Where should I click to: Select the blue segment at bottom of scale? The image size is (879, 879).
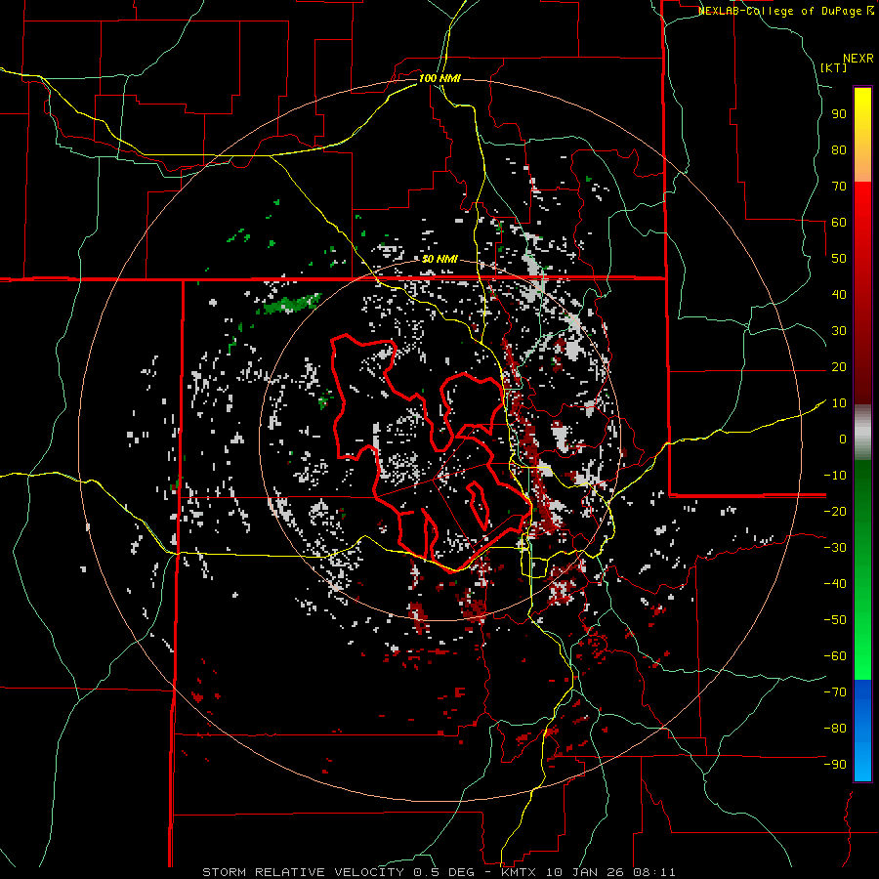coord(862,731)
